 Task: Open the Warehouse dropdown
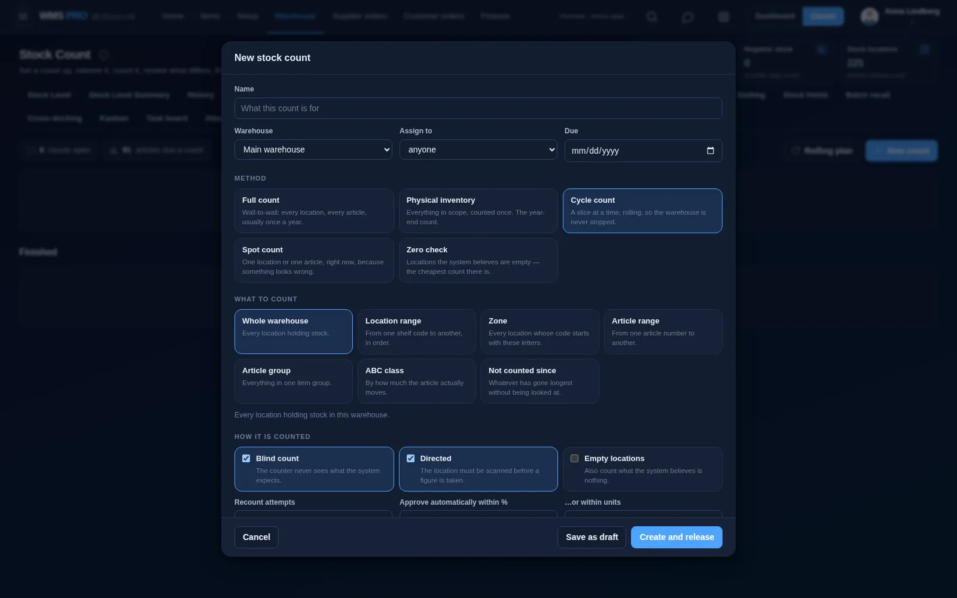pos(313,149)
